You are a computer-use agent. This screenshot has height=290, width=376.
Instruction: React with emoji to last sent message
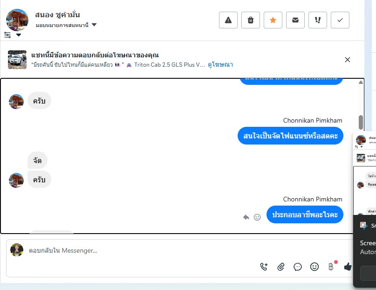point(257,217)
